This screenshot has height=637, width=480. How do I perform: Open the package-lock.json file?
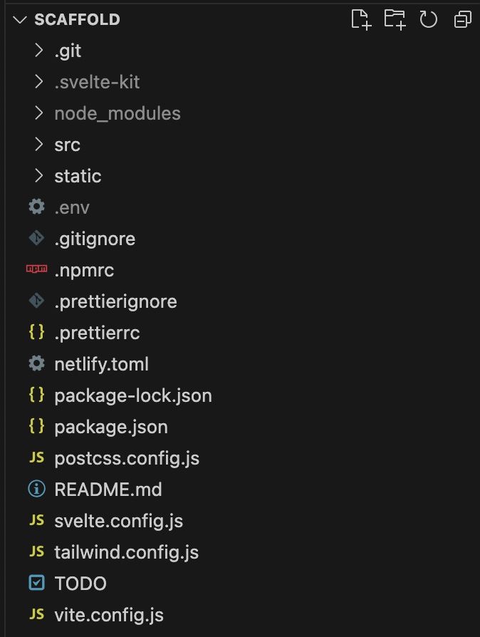coord(132,395)
